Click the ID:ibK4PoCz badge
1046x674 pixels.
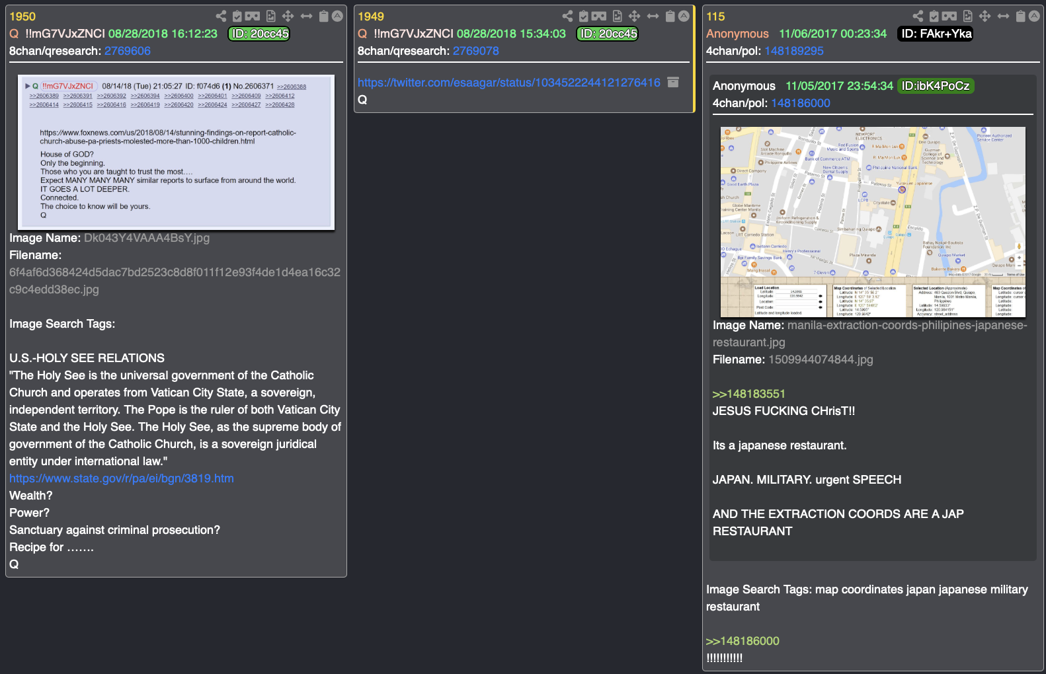(936, 86)
